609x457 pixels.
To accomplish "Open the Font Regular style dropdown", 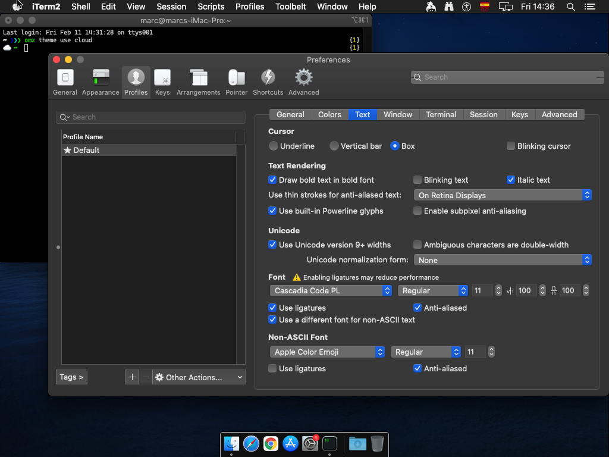I will coord(433,290).
